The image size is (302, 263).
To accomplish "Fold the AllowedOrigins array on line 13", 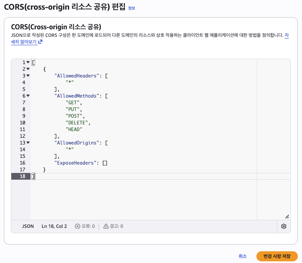I will pyautogui.click(x=28, y=143).
